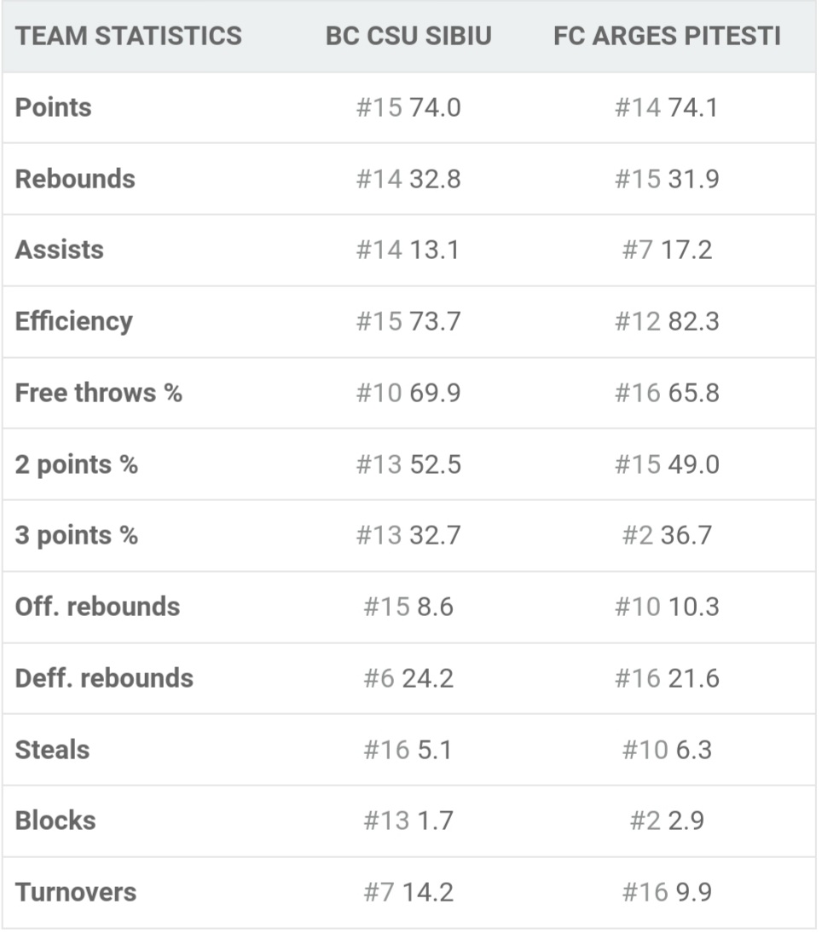This screenshot has height=933, width=822.
Task: Open the FC ARGES PITESTI team header
Action: coord(667,36)
